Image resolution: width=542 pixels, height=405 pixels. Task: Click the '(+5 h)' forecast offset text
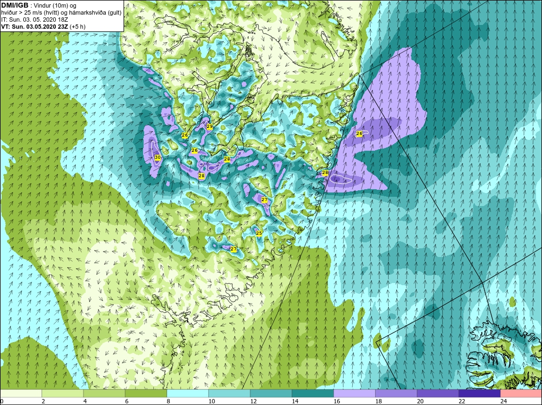78,27
